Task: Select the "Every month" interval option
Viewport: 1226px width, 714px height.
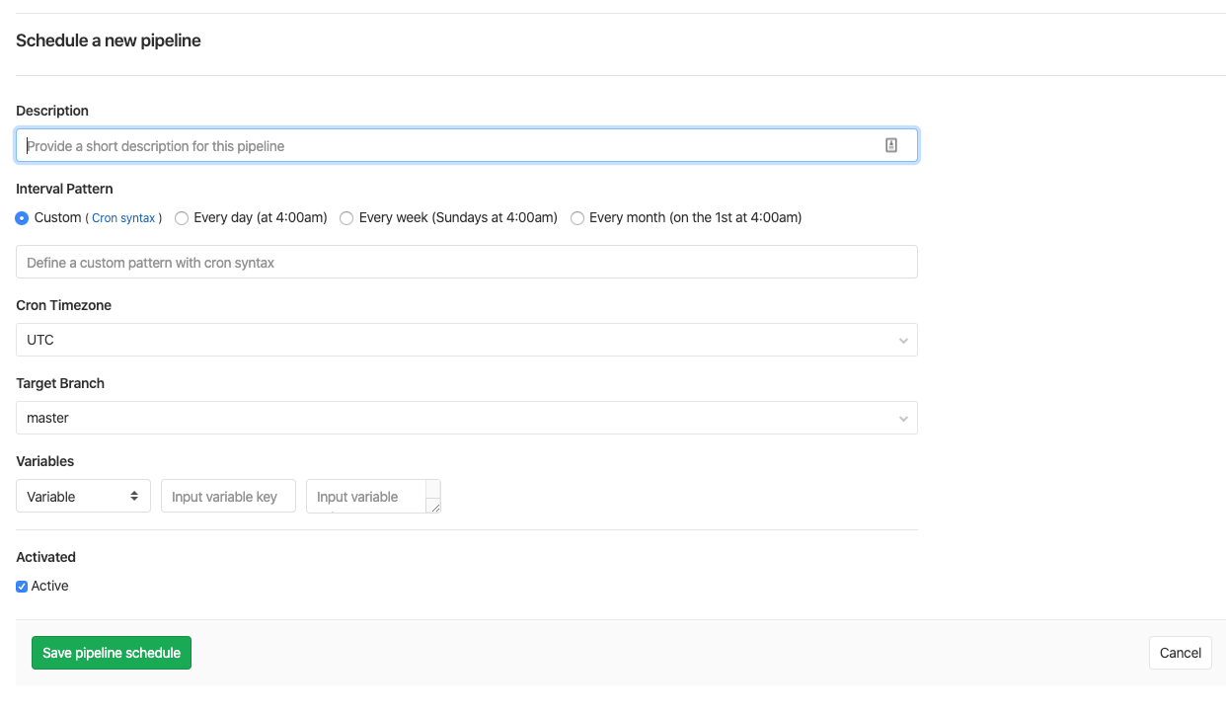Action: tap(577, 217)
